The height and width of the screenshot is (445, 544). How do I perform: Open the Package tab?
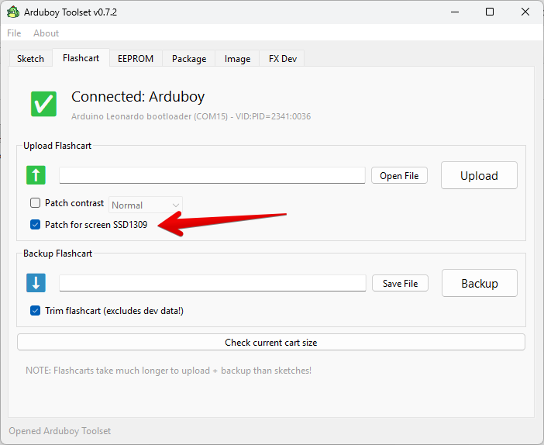pos(189,59)
